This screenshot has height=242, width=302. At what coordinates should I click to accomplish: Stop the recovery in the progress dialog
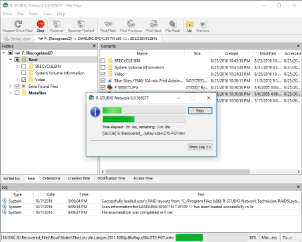[200, 110]
